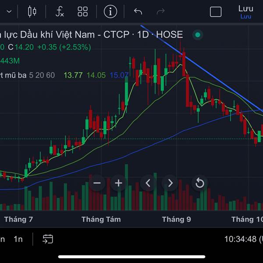Click the 13.77 moving average value
This screenshot has width=263, height=263.
73,75
